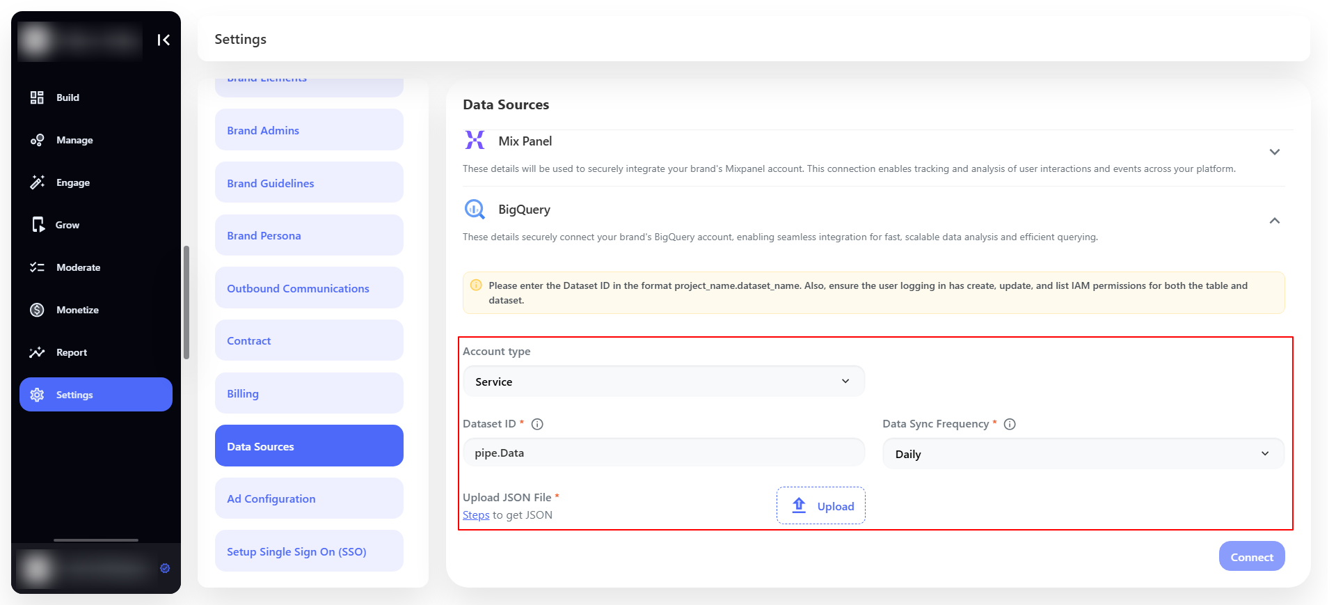Viewport: 1336px width, 605px height.
Task: Expand the Mix Panel section chevron
Action: 1275,152
